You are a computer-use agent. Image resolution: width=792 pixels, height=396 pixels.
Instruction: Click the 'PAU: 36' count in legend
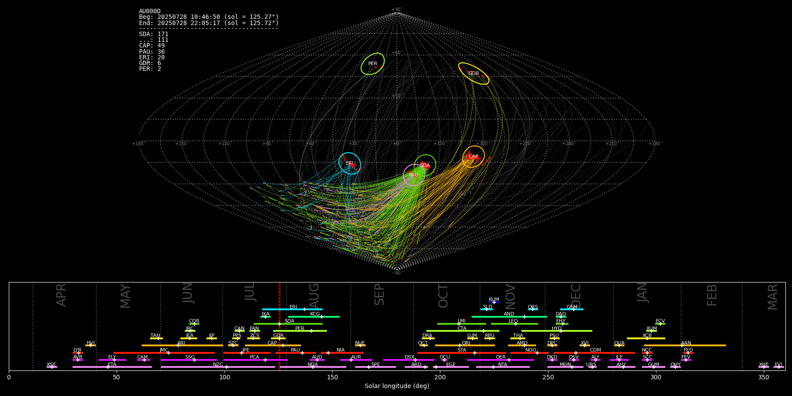pyautogui.click(x=152, y=51)
